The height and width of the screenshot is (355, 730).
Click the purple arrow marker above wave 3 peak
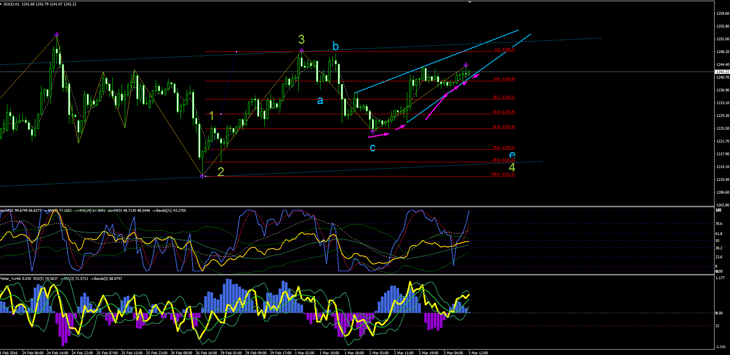pos(301,50)
